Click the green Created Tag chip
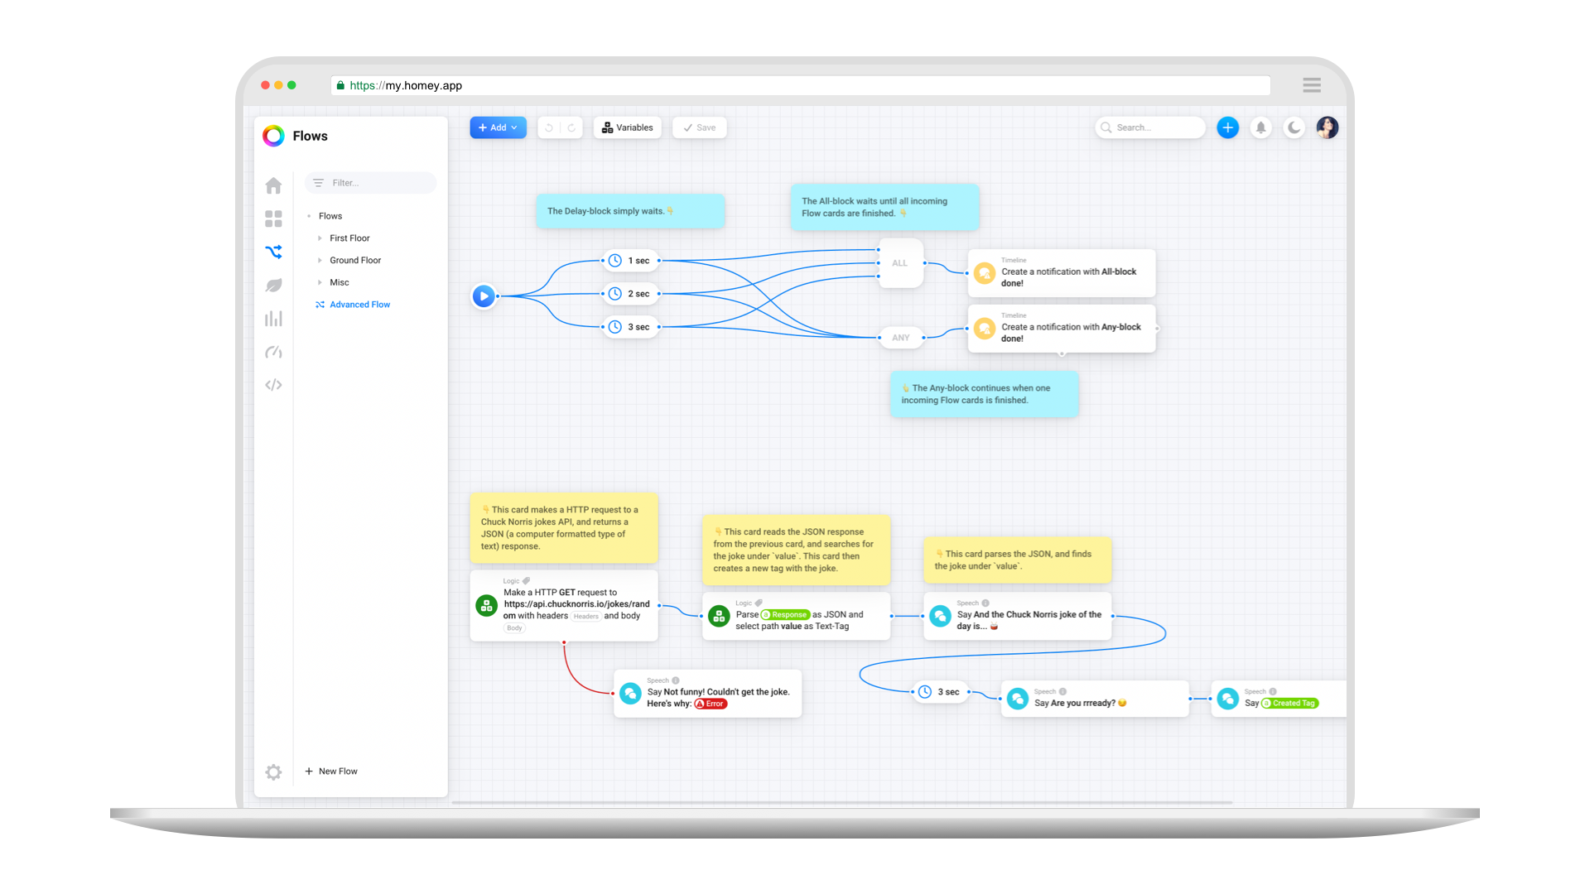Viewport: 1590px width, 894px height. click(1289, 703)
